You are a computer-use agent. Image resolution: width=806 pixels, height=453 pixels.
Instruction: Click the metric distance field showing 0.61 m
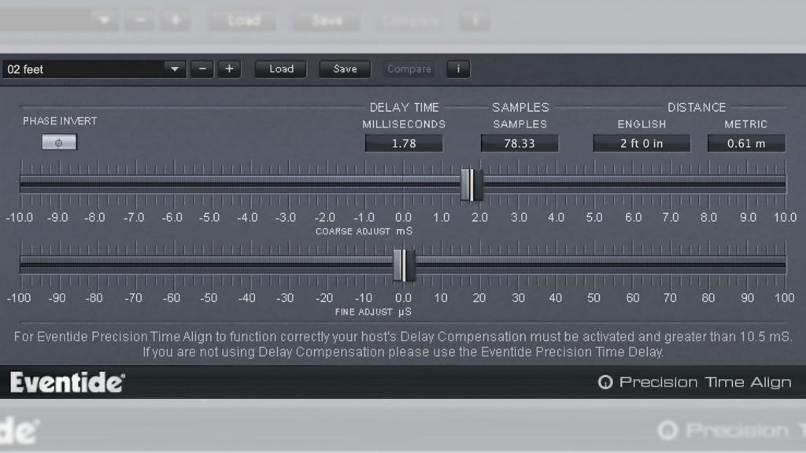[745, 142]
